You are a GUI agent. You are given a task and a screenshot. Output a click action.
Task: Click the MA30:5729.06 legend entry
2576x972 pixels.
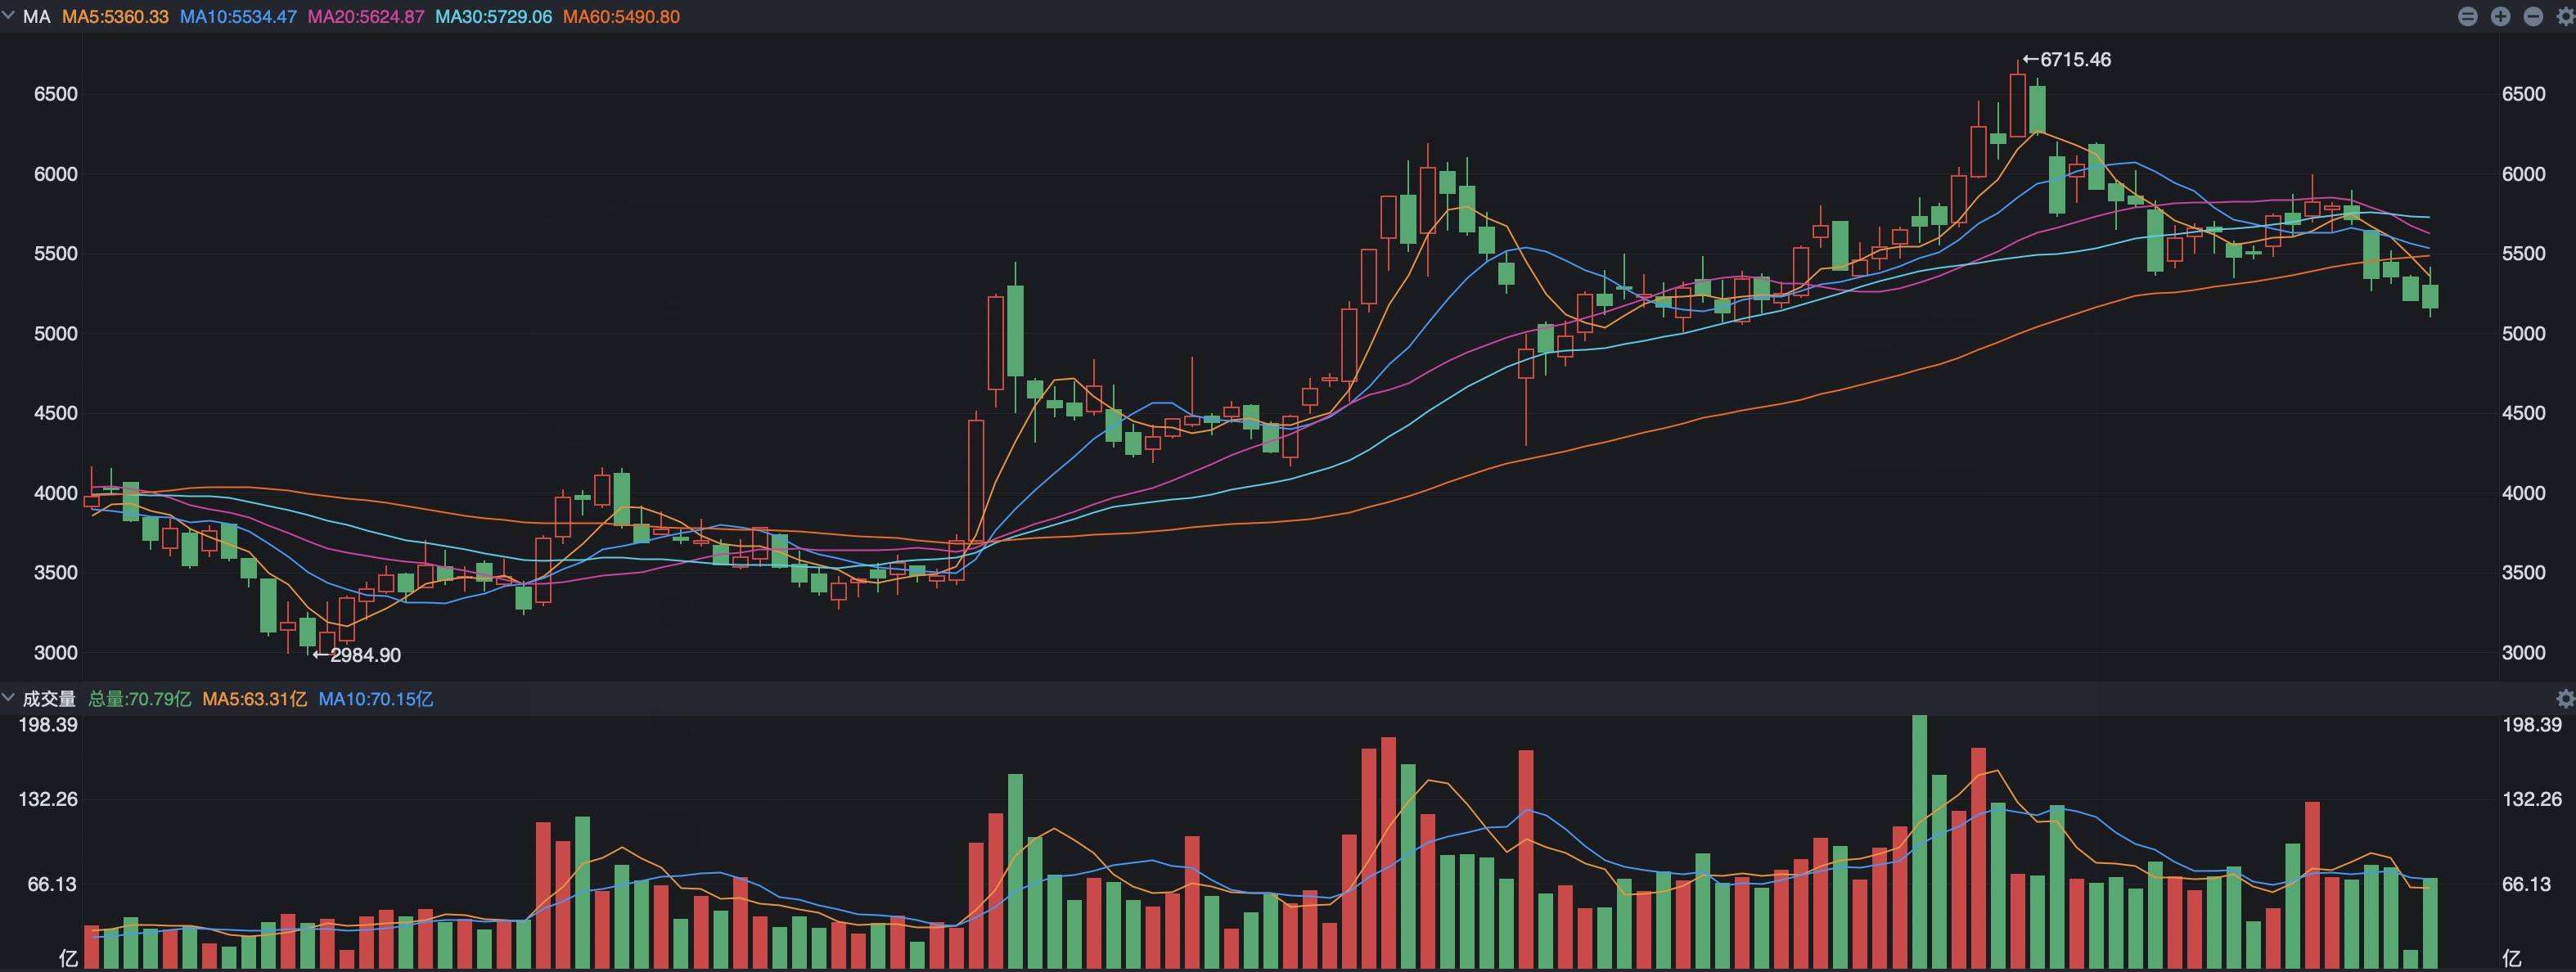[x=493, y=17]
